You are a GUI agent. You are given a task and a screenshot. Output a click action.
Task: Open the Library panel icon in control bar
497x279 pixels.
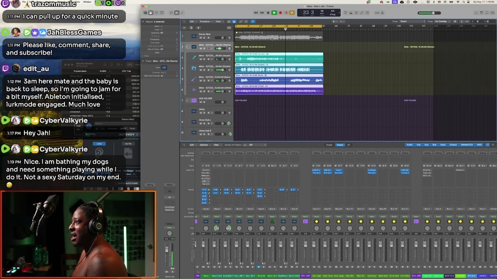tap(146, 13)
